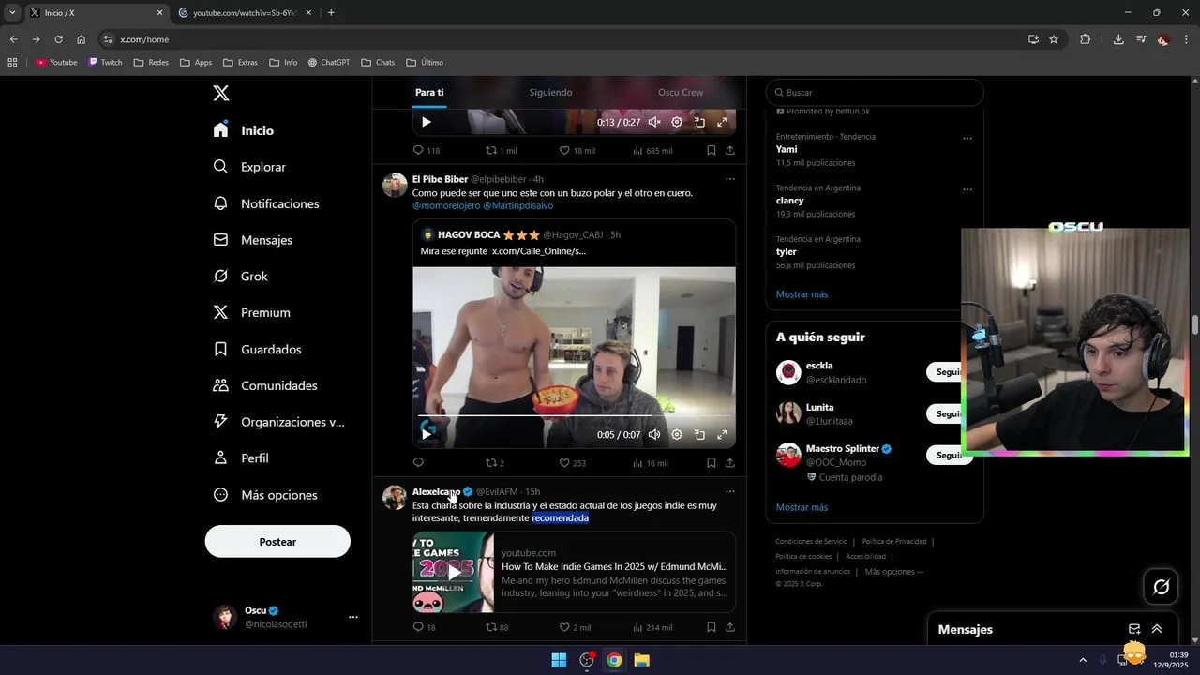Open settings gear of top video
Image resolution: width=1200 pixels, height=675 pixels.
click(677, 122)
